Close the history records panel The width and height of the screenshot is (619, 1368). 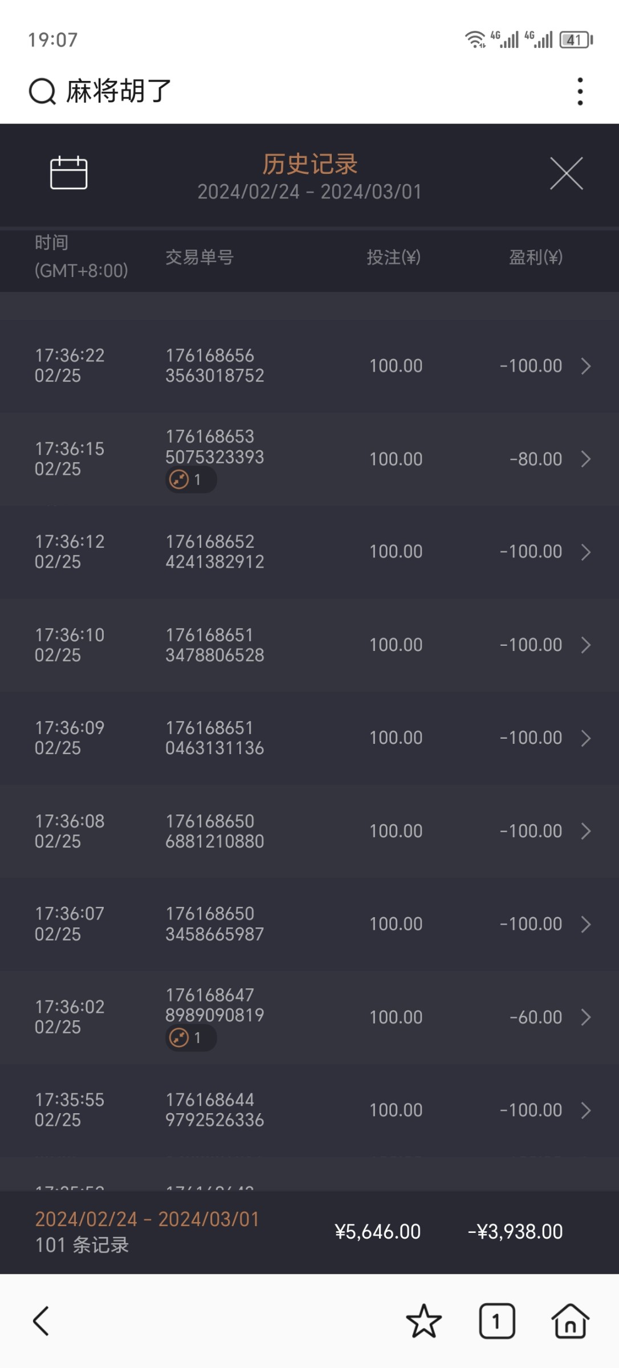click(566, 173)
